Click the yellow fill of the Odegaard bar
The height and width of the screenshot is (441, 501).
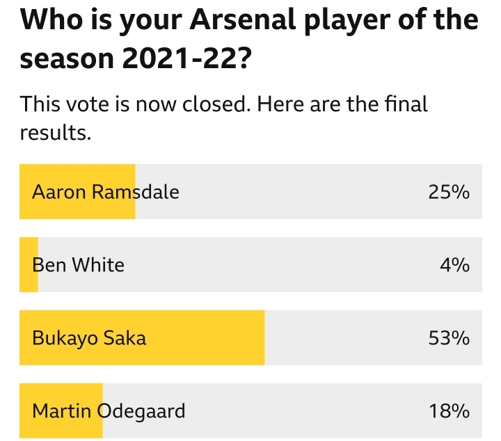61,410
